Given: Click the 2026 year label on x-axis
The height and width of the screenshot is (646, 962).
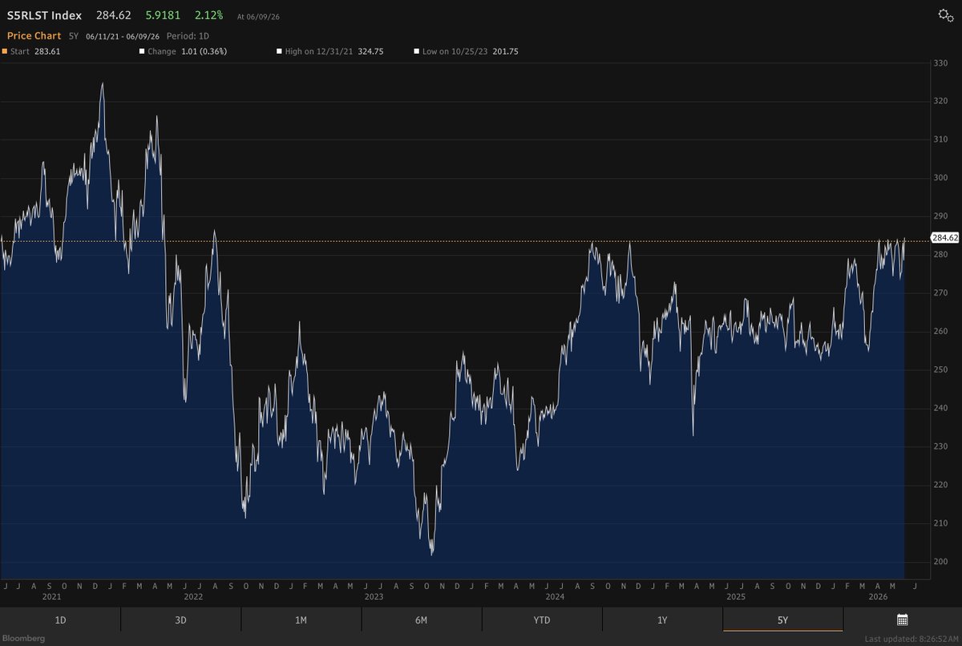Looking at the screenshot, I should coord(879,596).
